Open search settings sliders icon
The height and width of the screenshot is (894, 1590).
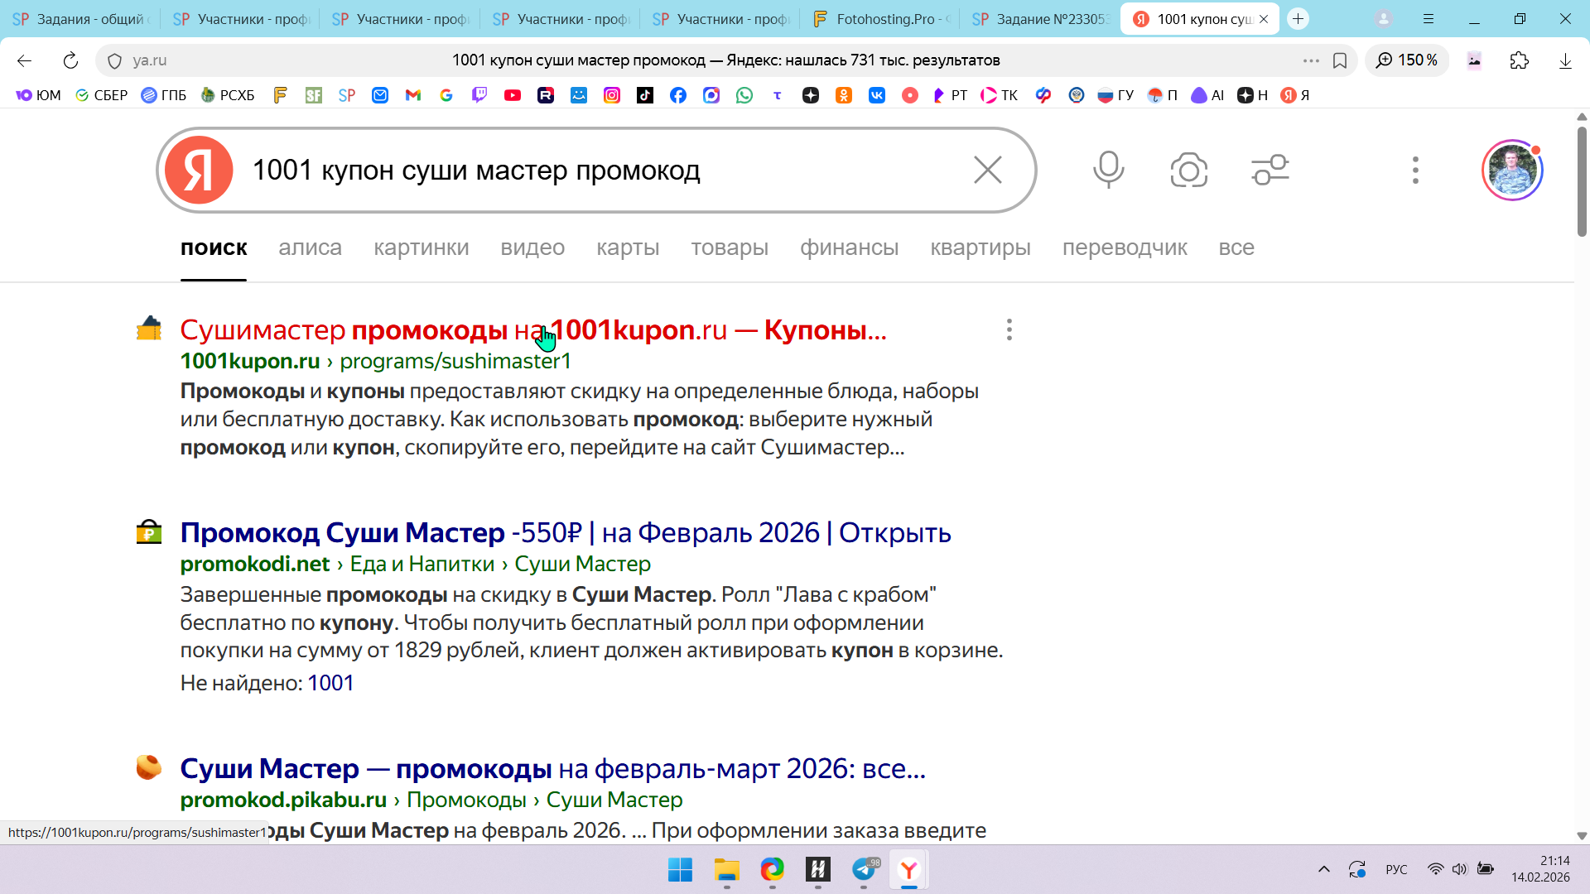(x=1270, y=170)
